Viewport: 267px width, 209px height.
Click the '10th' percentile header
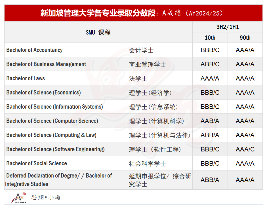210,38
